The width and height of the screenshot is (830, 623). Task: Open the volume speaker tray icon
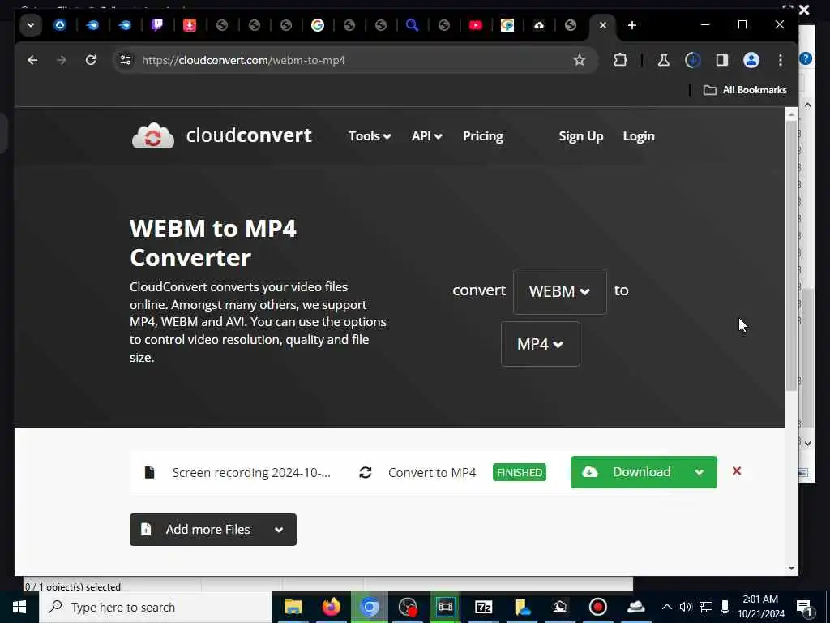click(x=686, y=607)
